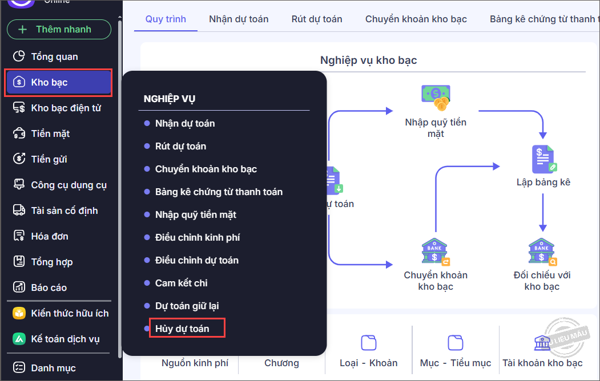Click the Tài sản cố định truck icon
Viewport: 600px width, 381px height.
click(19, 210)
